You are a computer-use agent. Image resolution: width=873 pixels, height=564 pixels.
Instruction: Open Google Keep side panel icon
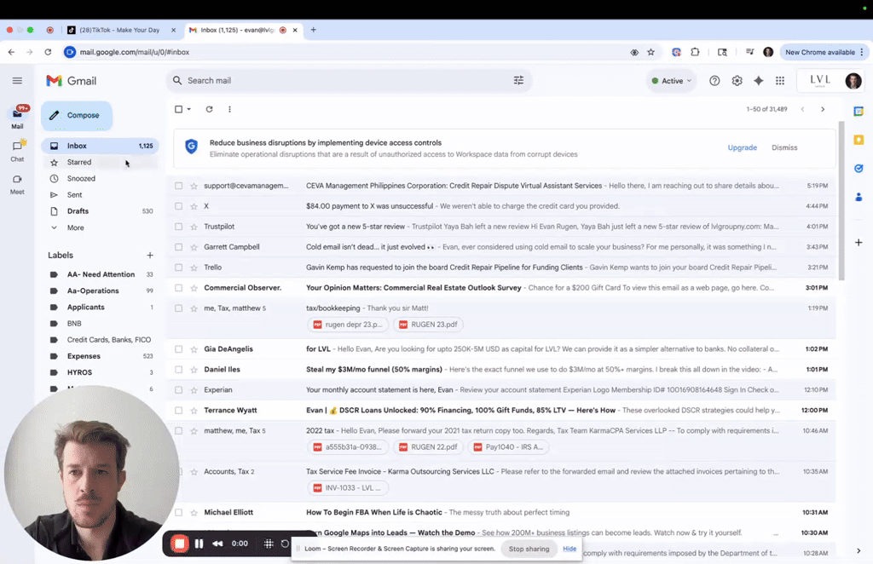click(x=859, y=140)
